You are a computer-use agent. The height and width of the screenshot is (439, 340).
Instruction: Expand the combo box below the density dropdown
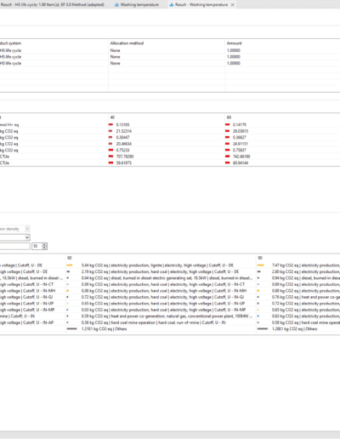14,237
